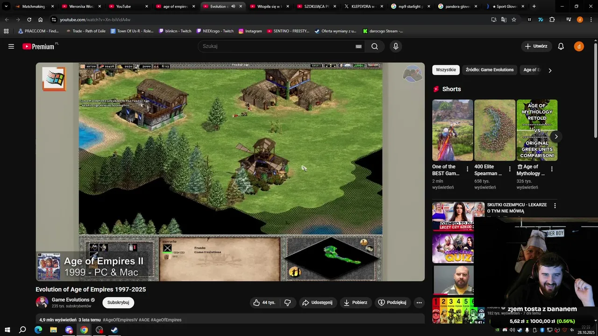598x336 pixels.
Task: Open Windows Start menu
Action: (7, 330)
